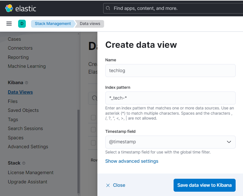Open the hamburger navigation menu
The height and width of the screenshot is (196, 243).
tap(9, 24)
